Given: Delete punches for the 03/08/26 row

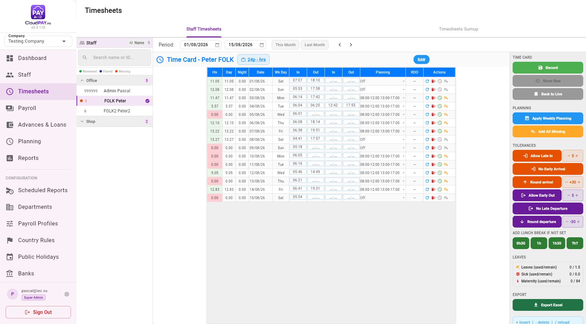Looking at the screenshot, I should [433, 98].
